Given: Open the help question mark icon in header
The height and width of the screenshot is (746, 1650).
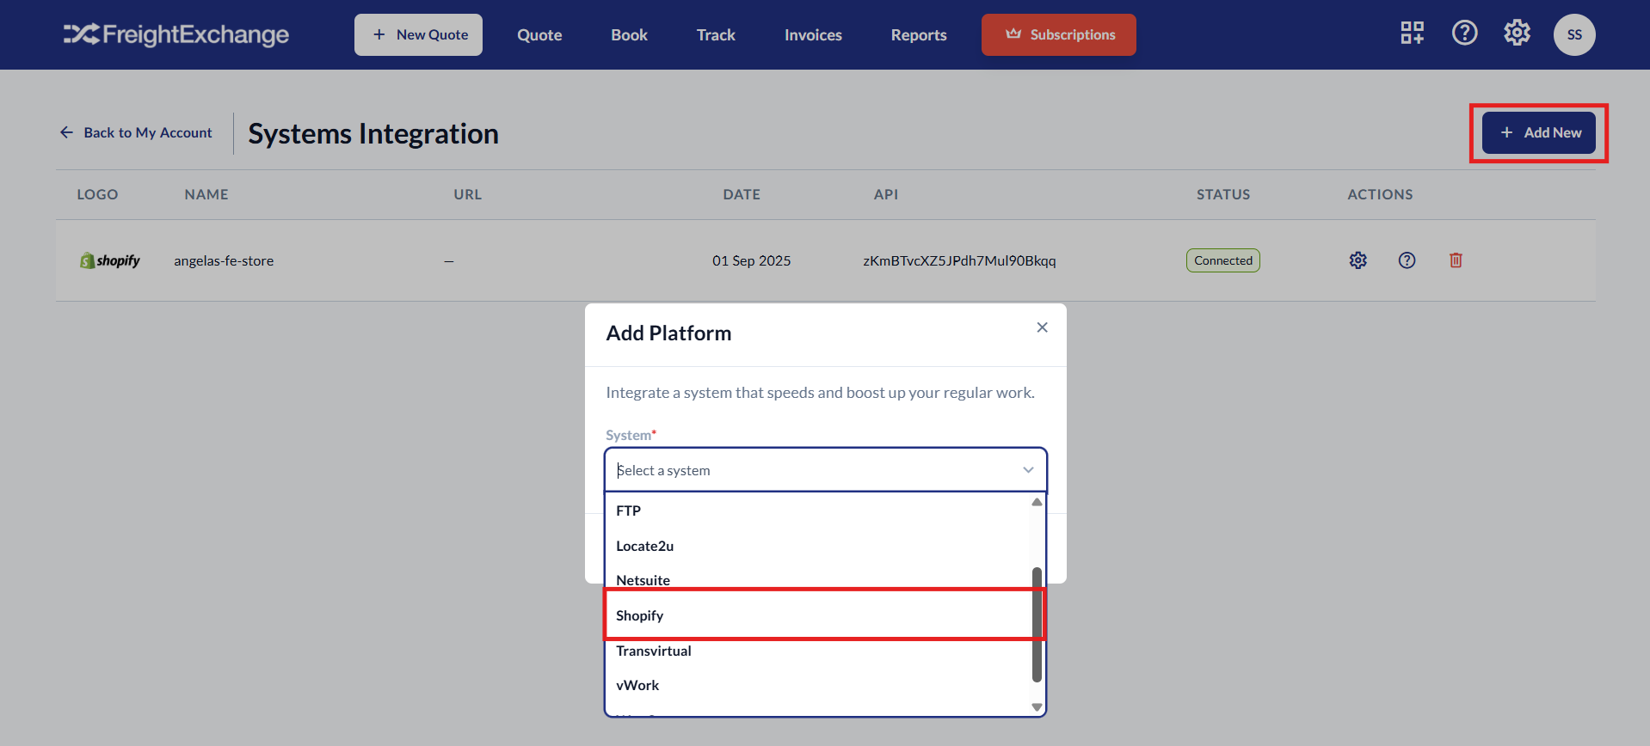Looking at the screenshot, I should tap(1464, 34).
